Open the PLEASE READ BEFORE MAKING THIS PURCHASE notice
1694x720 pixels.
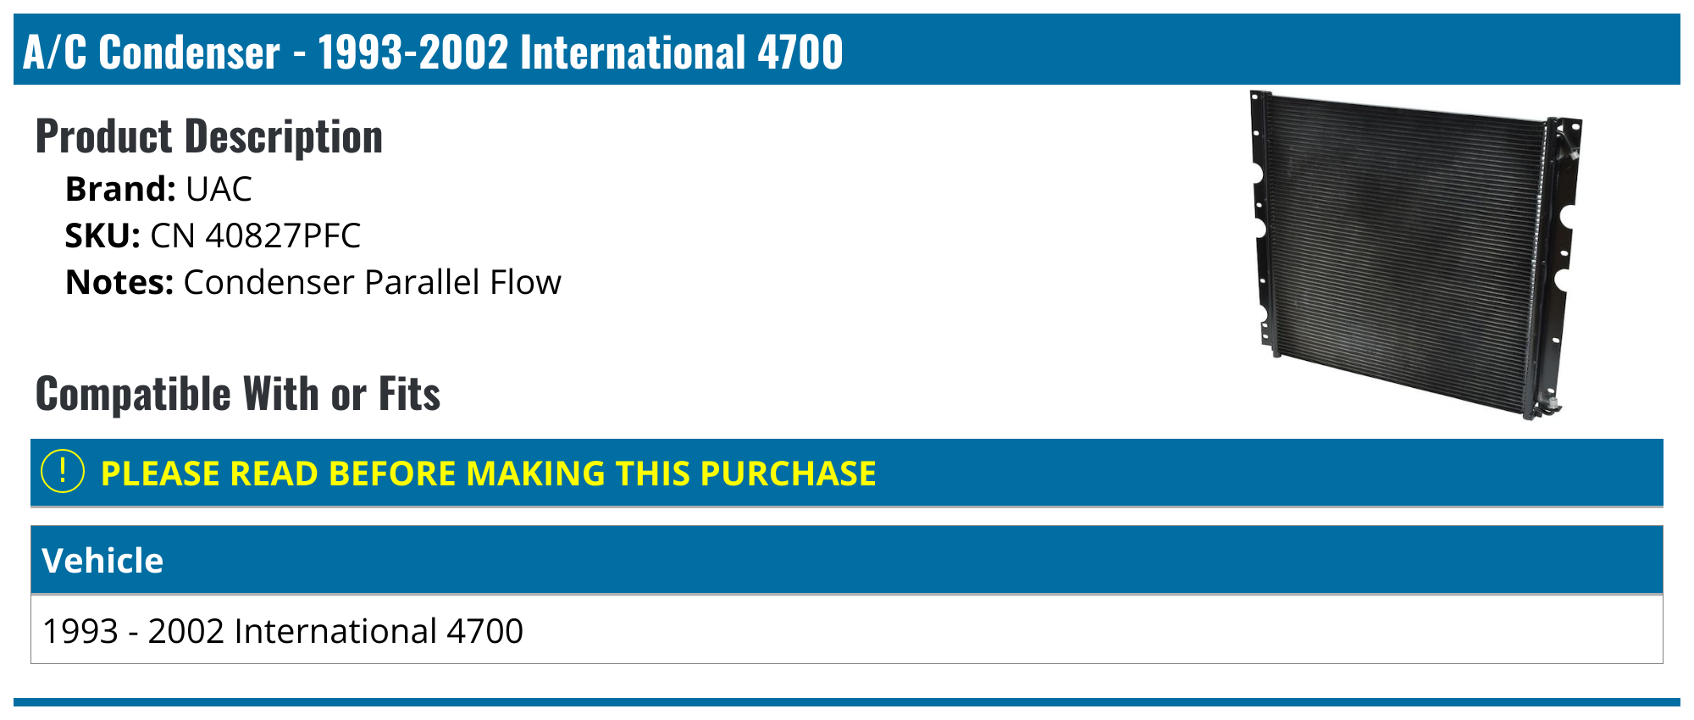pyautogui.click(x=488, y=474)
